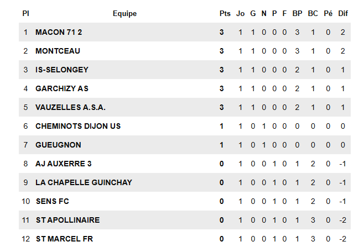Click the SENS FC team name
Image resolution: width=364 pixels, height=252 pixels.
pos(52,201)
